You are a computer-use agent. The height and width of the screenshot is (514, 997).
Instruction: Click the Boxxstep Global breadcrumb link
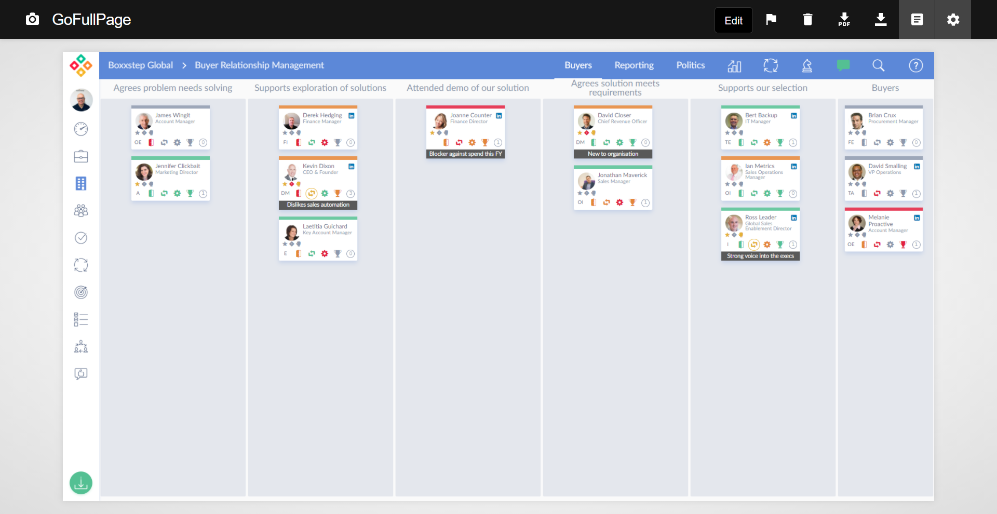[x=140, y=65]
